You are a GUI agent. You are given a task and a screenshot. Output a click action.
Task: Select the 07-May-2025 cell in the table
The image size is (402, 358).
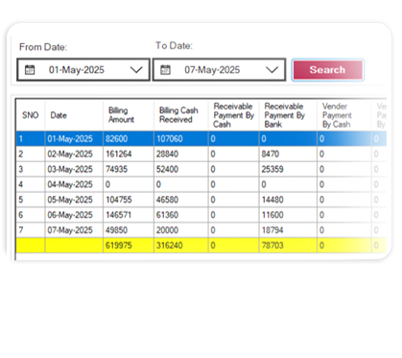(74, 230)
